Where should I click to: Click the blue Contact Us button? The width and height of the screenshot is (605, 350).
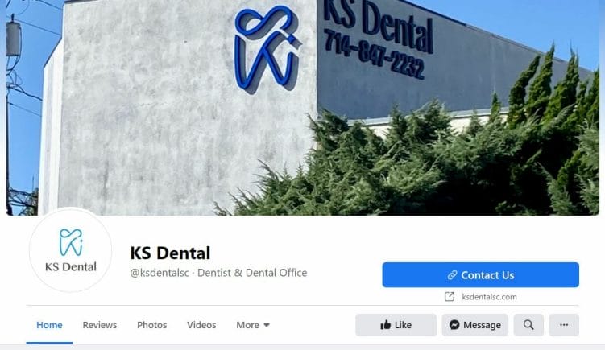(480, 275)
